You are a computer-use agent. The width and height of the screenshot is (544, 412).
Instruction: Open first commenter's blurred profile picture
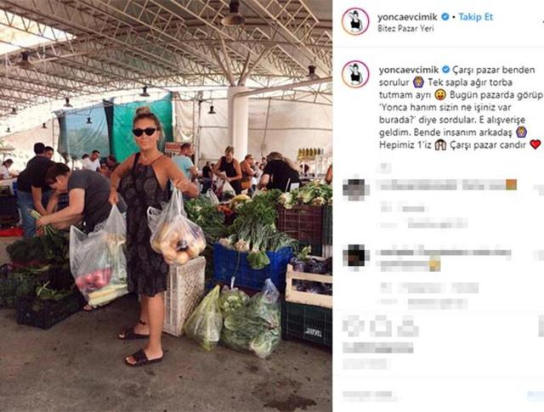(354, 189)
